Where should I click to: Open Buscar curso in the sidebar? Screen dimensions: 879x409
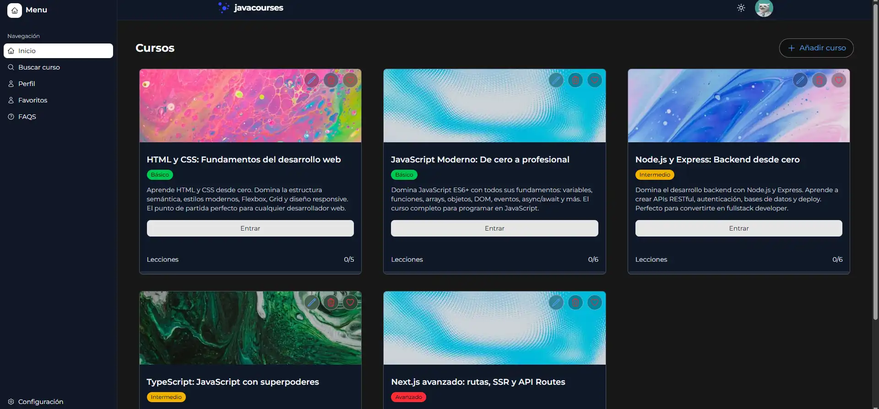58,67
